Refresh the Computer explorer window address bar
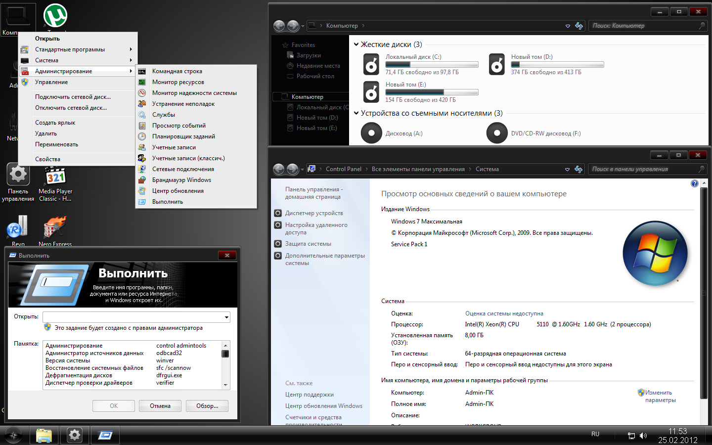 pos(579,26)
